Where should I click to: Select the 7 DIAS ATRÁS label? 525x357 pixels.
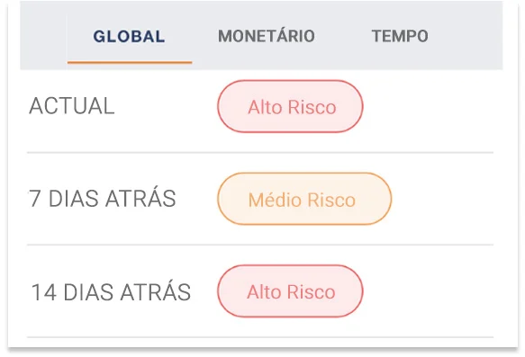102,198
